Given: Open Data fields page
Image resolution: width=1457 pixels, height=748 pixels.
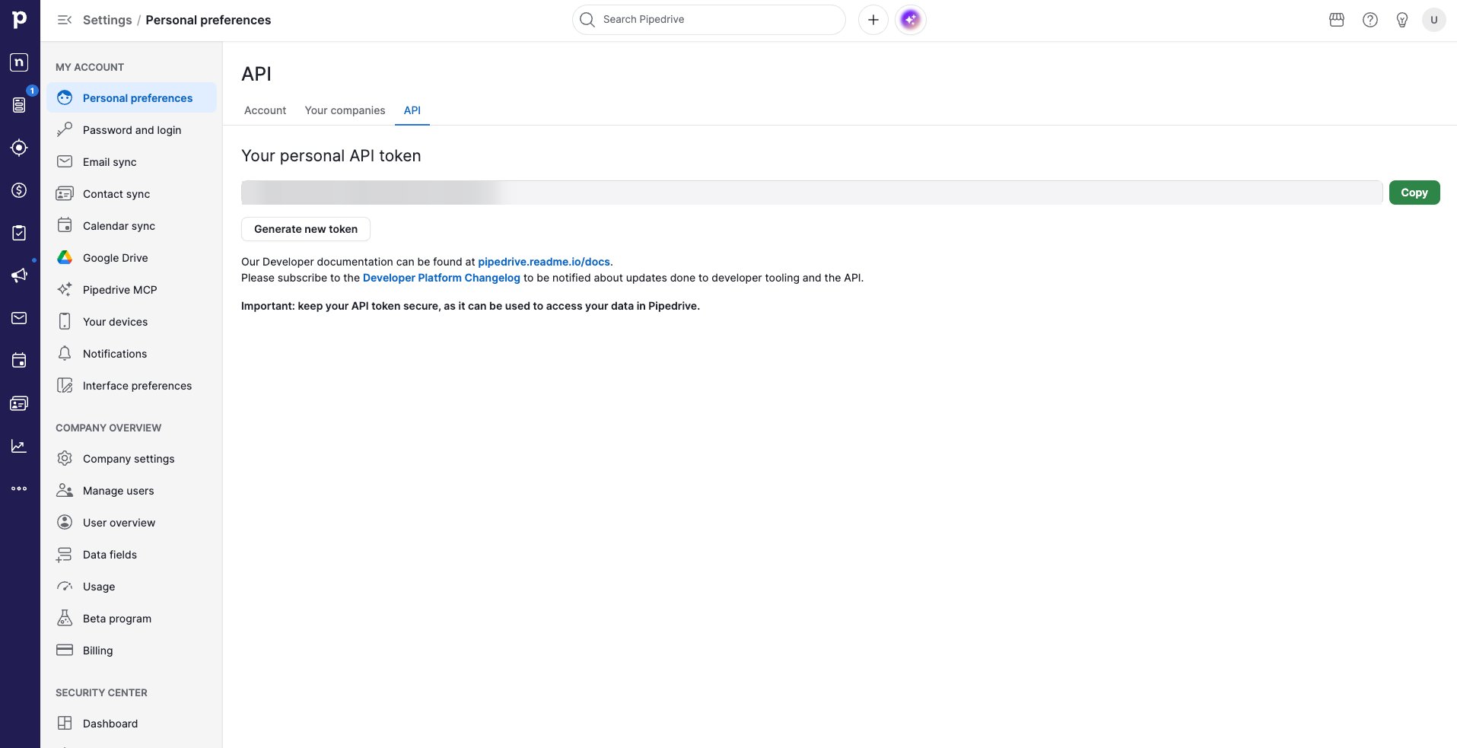Looking at the screenshot, I should 132,555.
